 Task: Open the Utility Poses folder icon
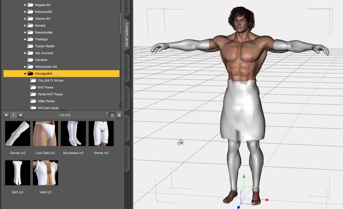(33, 101)
